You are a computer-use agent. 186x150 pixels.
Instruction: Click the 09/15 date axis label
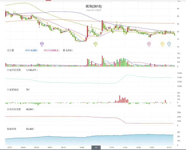coord(63,147)
